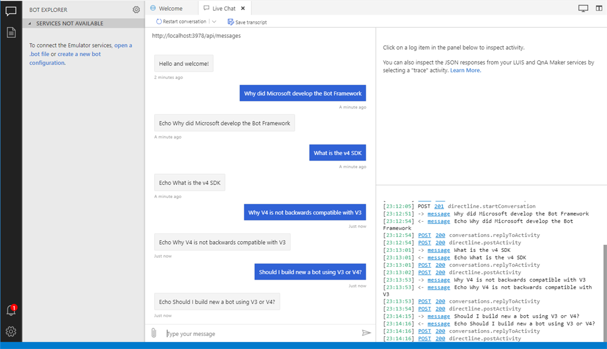Screen dimensions: 607x349
Task: Click the Type your message input field
Action: (261, 334)
